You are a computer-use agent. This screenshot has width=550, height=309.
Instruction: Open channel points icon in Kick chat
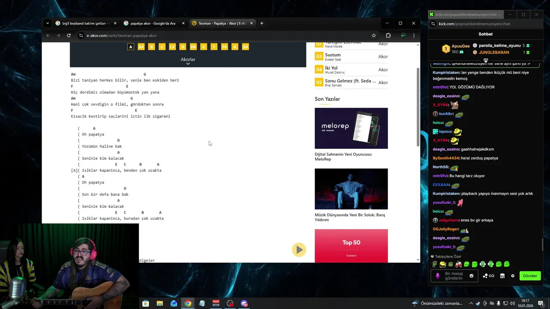click(489, 276)
